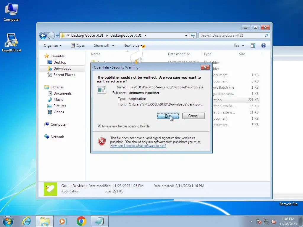Show hidden tray icons arrow
Screen dimensions: 303x227
tap(252, 221)
